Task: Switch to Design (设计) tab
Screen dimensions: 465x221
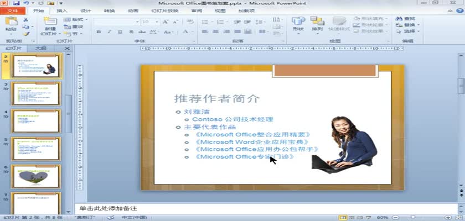Action: 86,11
